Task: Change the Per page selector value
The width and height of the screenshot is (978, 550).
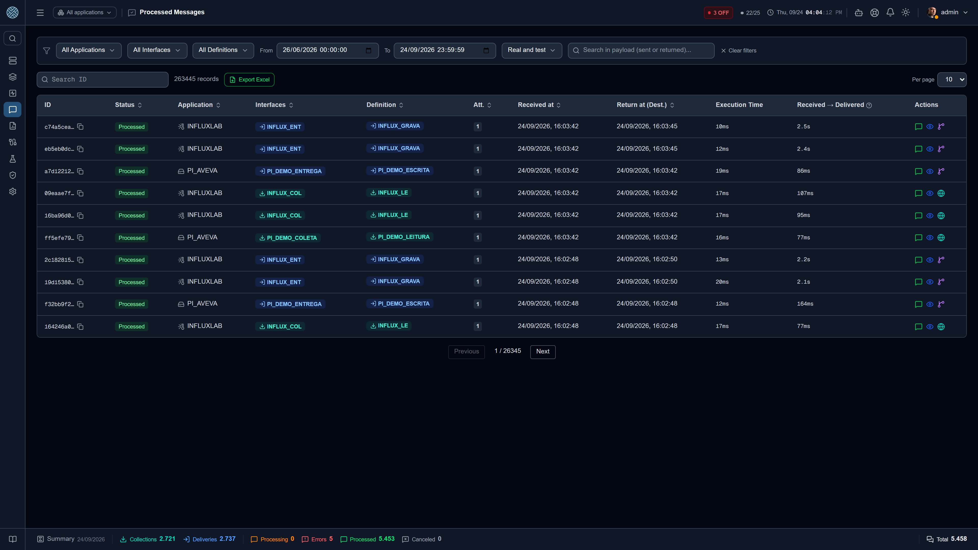Action: pos(952,80)
